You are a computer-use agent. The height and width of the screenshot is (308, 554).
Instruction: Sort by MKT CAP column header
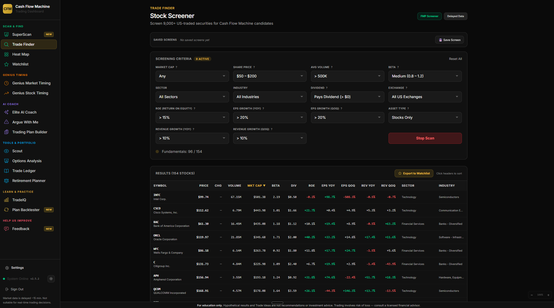[256, 186]
